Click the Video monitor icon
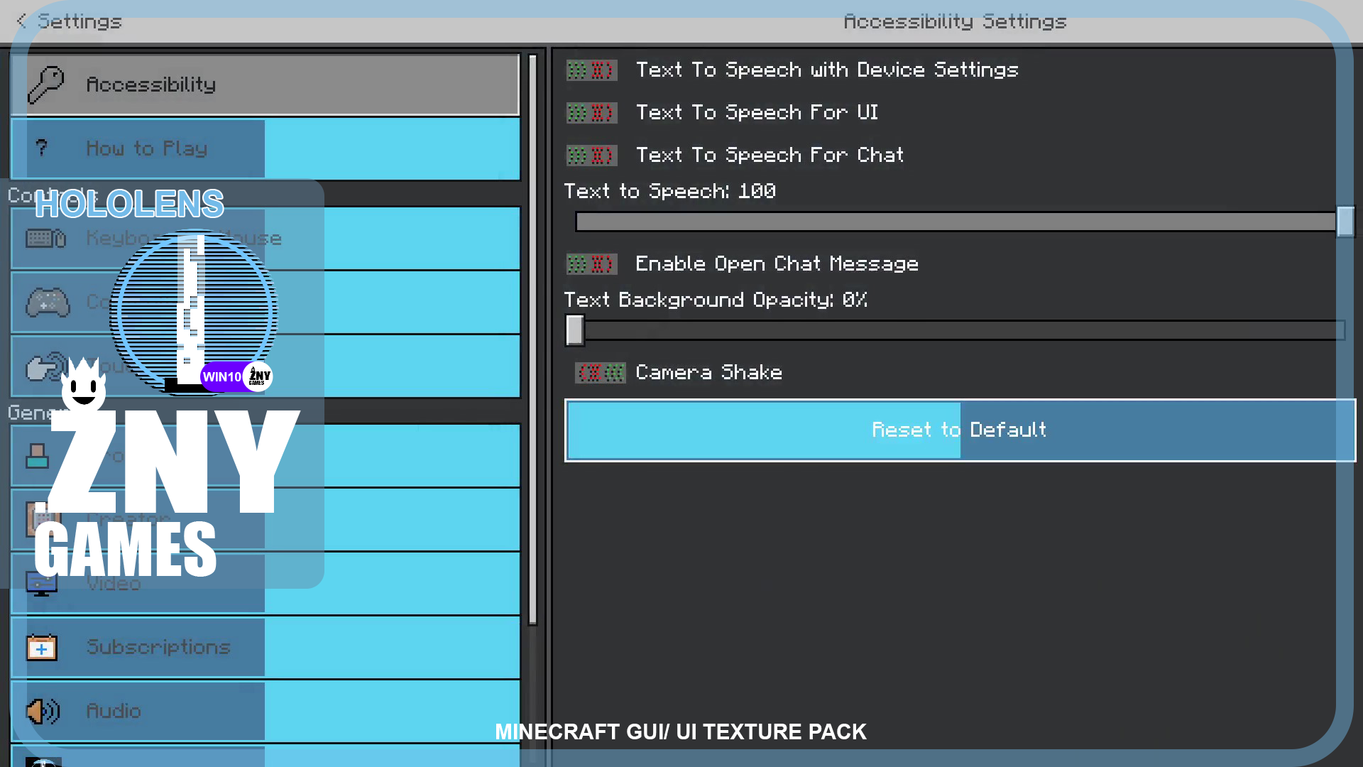Image resolution: width=1363 pixels, height=767 pixels. [x=40, y=583]
